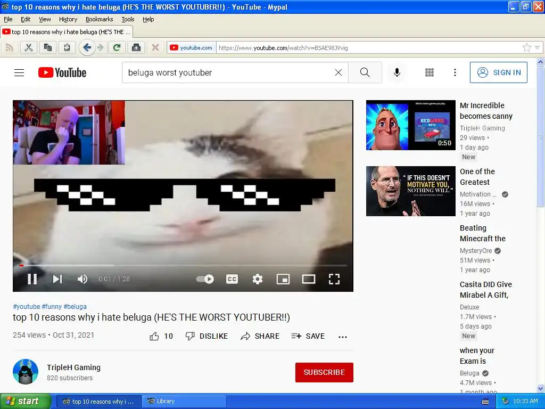This screenshot has width=545, height=409.
Task: Bookmark this page with the star icon
Action: pyautogui.click(x=526, y=47)
